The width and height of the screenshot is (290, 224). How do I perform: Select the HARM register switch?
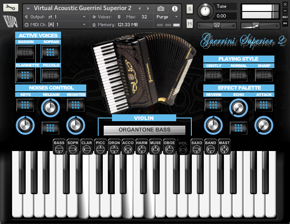tap(142, 146)
